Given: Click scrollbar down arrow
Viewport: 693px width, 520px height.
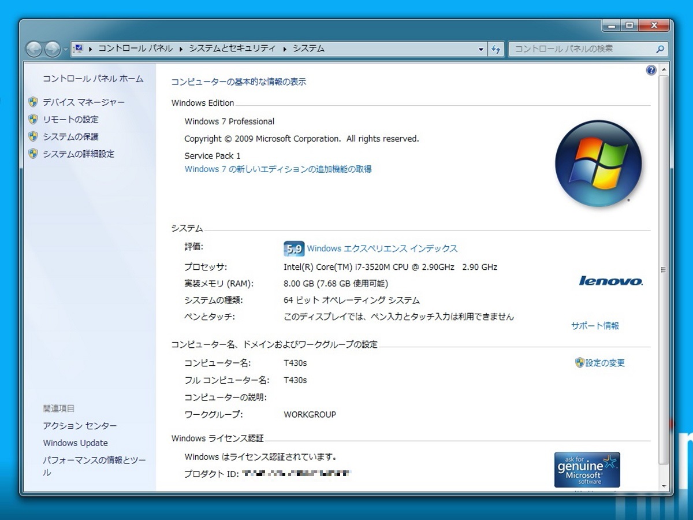Looking at the screenshot, I should click(x=664, y=486).
